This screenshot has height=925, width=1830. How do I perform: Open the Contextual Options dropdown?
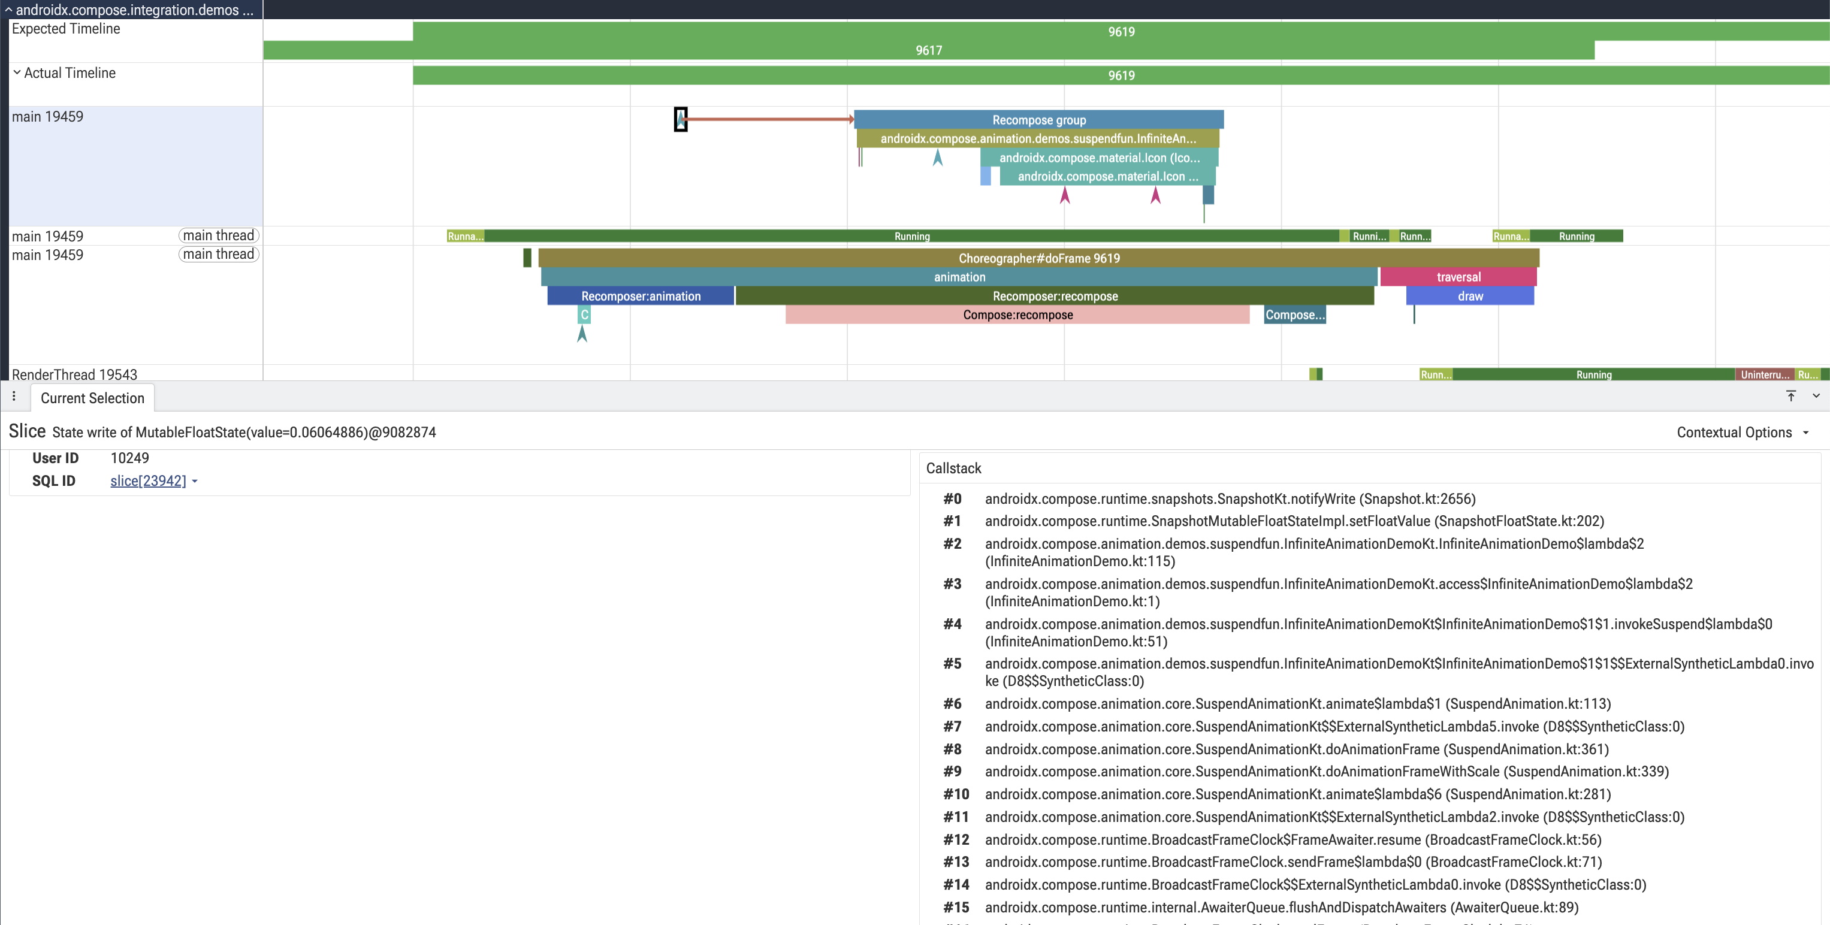click(x=1743, y=432)
